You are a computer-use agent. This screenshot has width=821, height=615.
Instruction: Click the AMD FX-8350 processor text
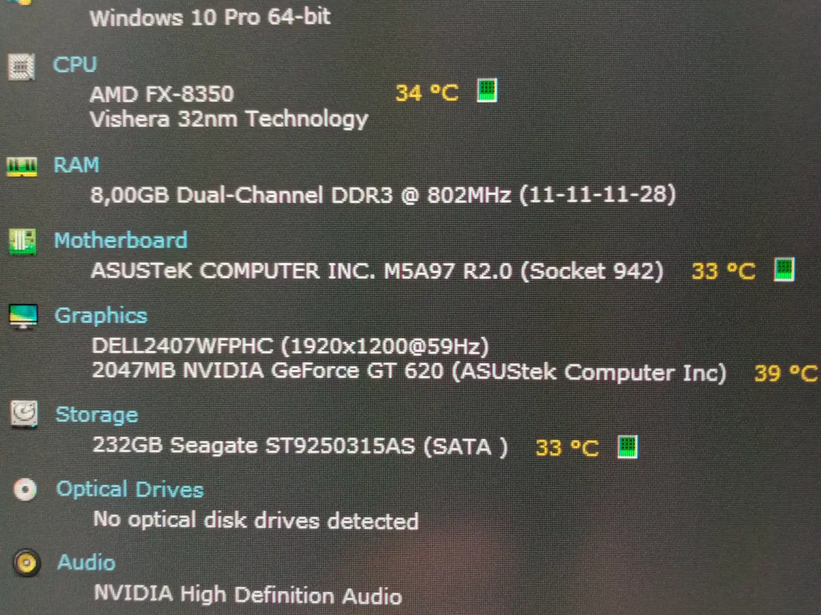pyautogui.click(x=162, y=94)
